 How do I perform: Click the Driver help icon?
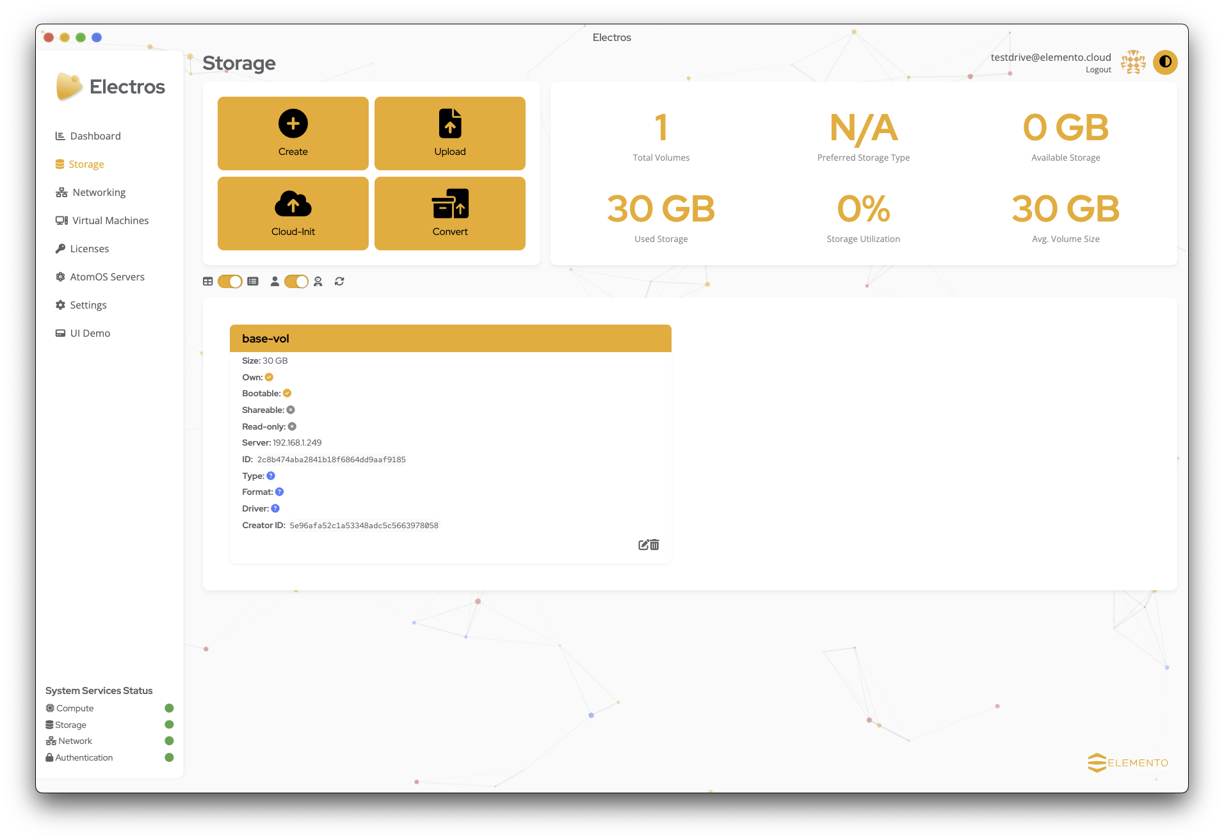(275, 508)
